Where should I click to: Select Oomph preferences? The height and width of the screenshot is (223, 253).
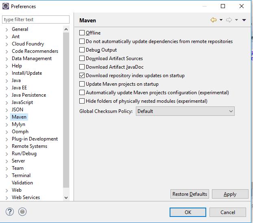pos(20,132)
